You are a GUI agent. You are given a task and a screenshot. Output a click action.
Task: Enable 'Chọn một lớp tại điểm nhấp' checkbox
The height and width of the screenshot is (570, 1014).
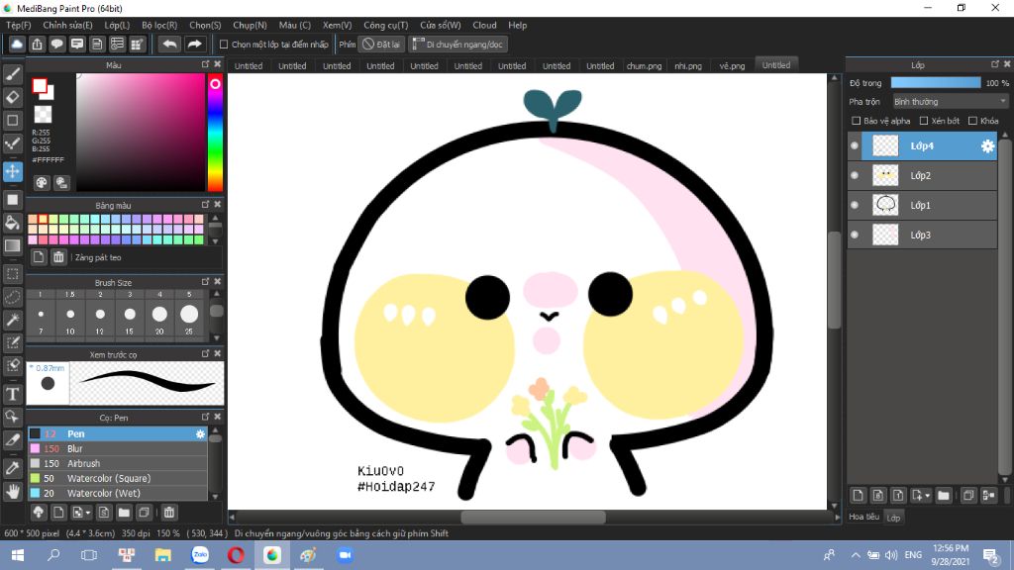(x=224, y=45)
